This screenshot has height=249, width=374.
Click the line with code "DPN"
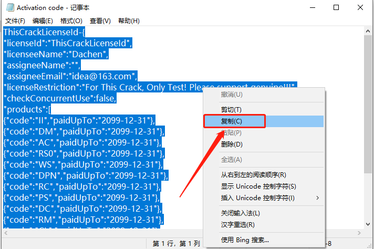click(86, 175)
